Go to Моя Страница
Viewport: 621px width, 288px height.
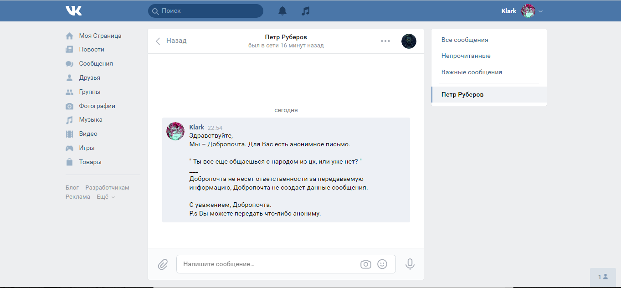coord(100,36)
